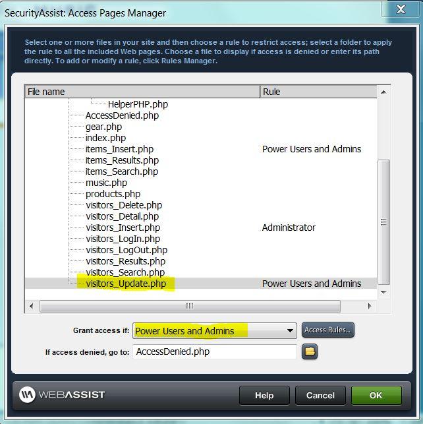The image size is (423, 424).
Task: Select visitors_Update.php file
Action: point(126,284)
